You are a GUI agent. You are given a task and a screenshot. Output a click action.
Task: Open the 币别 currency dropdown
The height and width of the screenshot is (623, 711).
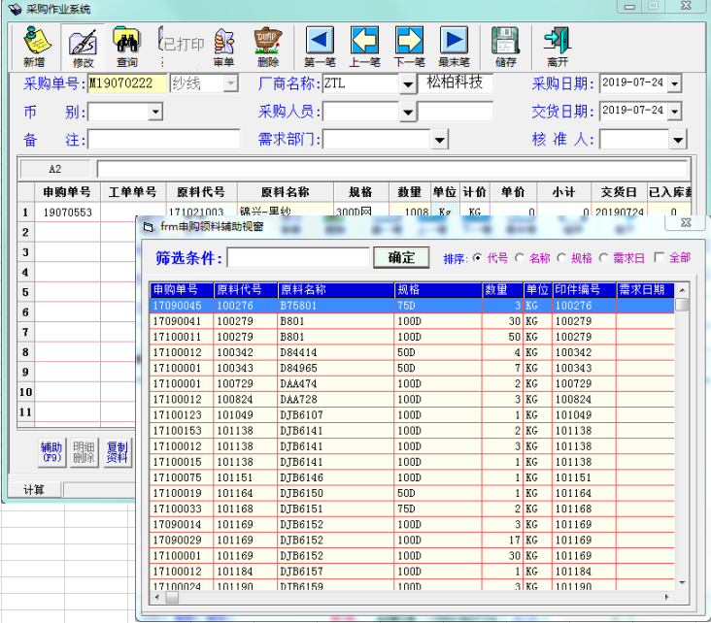coord(155,112)
